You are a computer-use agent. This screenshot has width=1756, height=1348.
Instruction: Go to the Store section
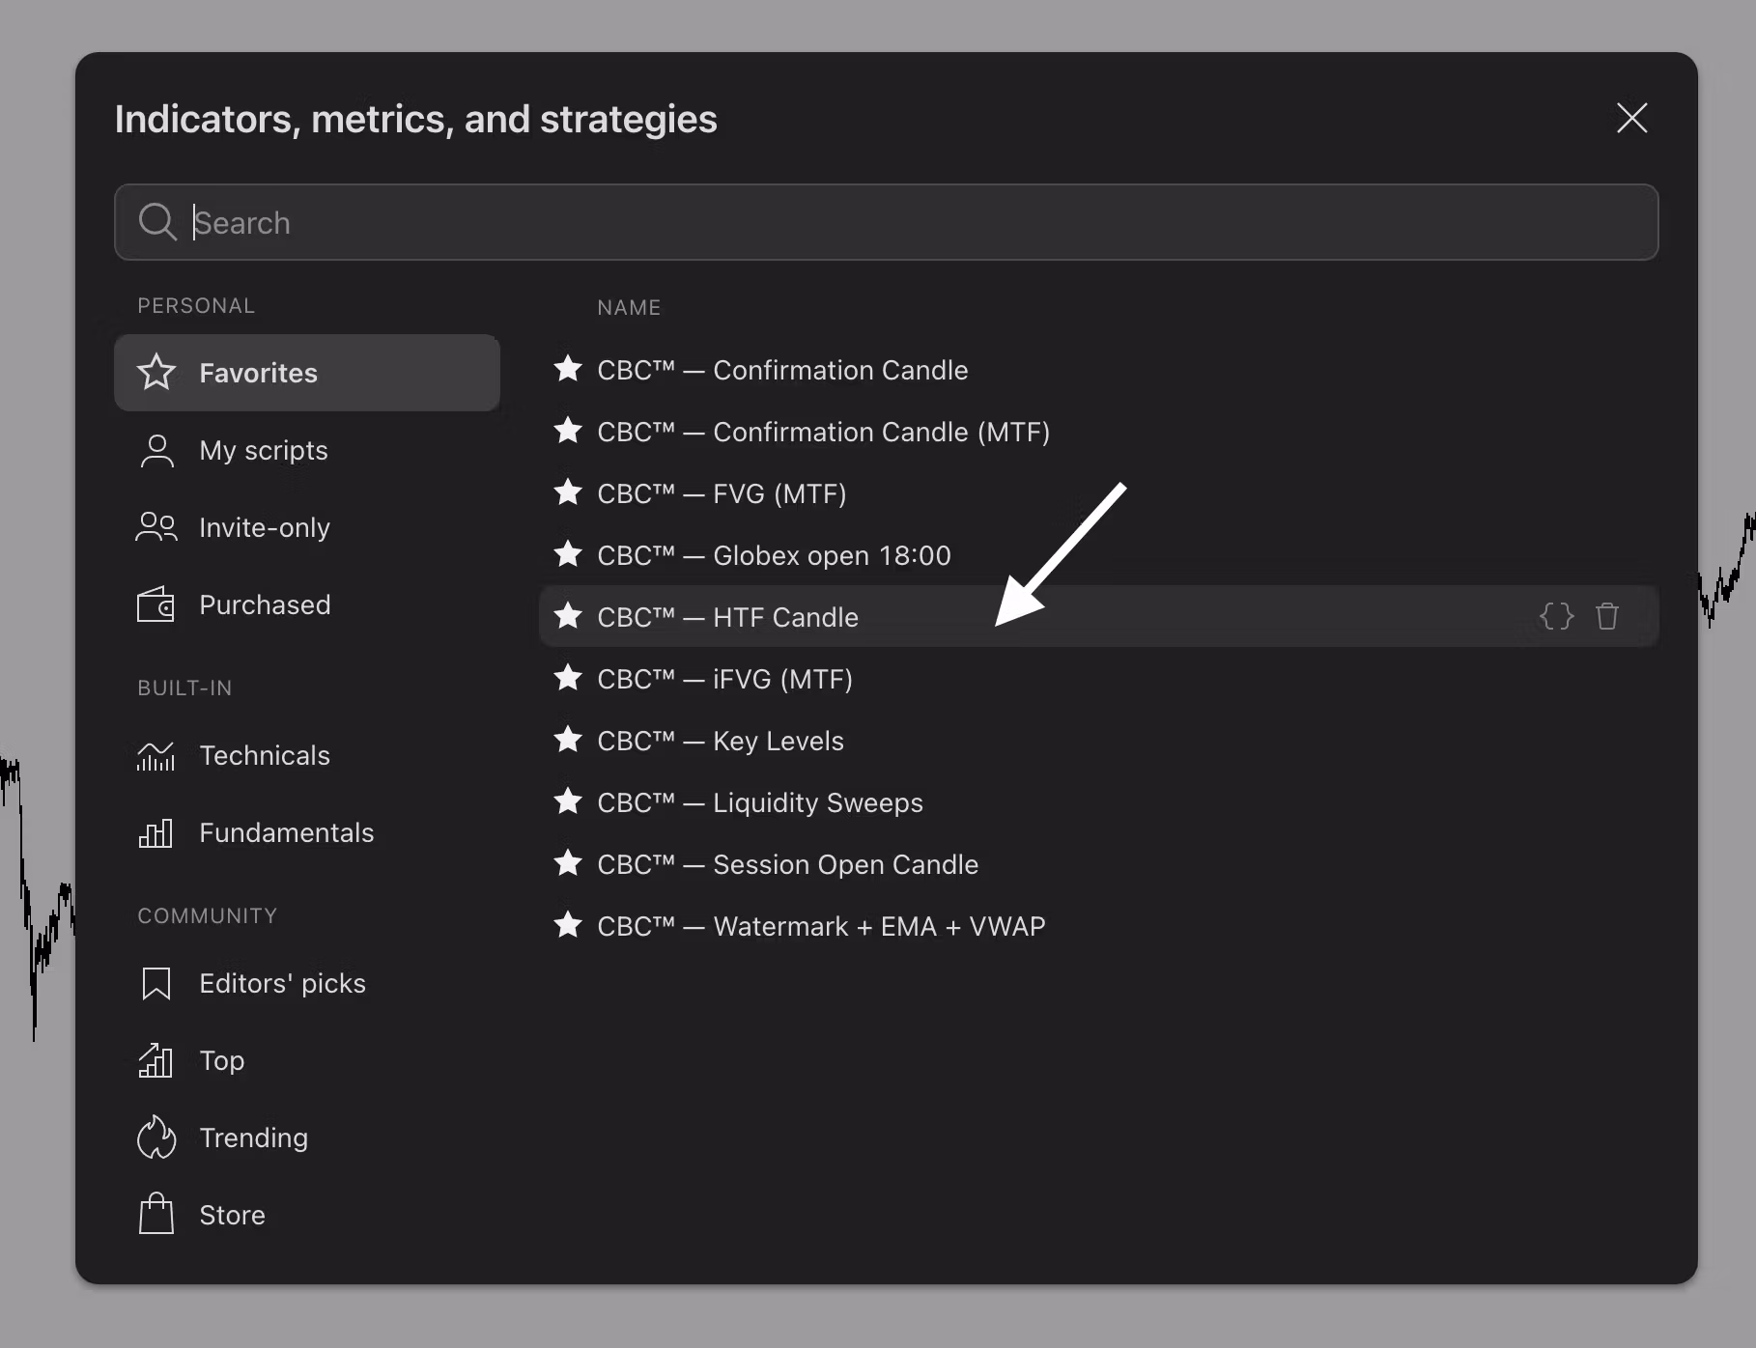tap(232, 1215)
